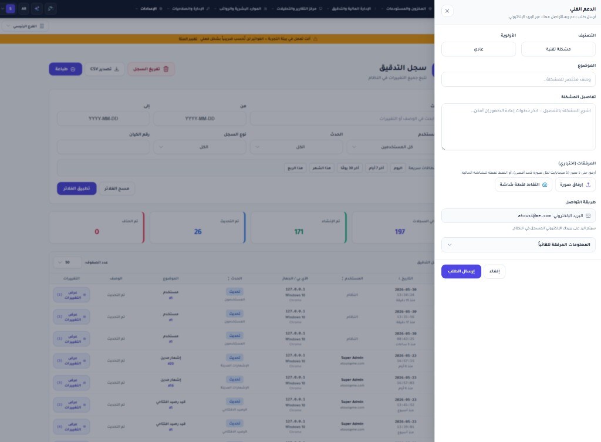This screenshot has width=601, height=442.
Task: Open عدد الصفوف 50 rows dropdown
Action: (x=67, y=262)
